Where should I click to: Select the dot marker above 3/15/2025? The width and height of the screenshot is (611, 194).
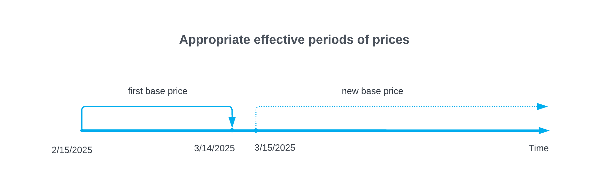(256, 130)
